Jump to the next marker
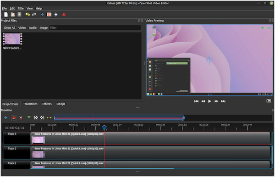Image resolution: width=275 pixels, height=177 pixels. pyautogui.click(x=42, y=117)
